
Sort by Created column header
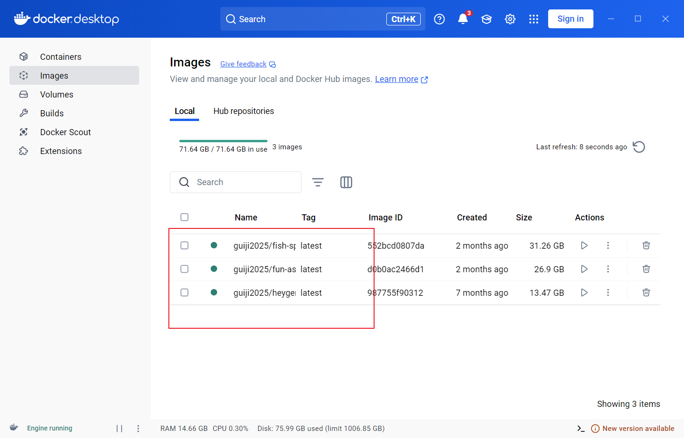coord(472,218)
